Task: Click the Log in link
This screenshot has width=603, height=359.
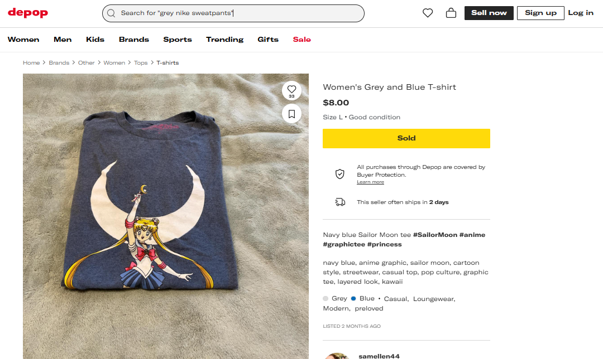Action: click(x=581, y=13)
